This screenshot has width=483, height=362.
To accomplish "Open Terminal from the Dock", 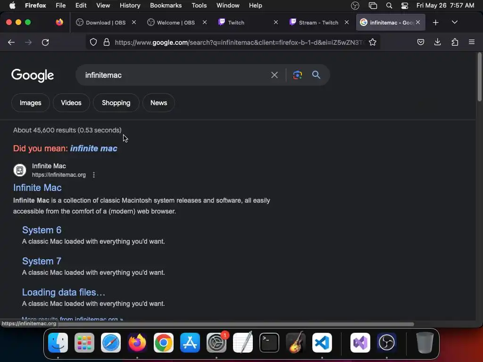I will (x=269, y=343).
